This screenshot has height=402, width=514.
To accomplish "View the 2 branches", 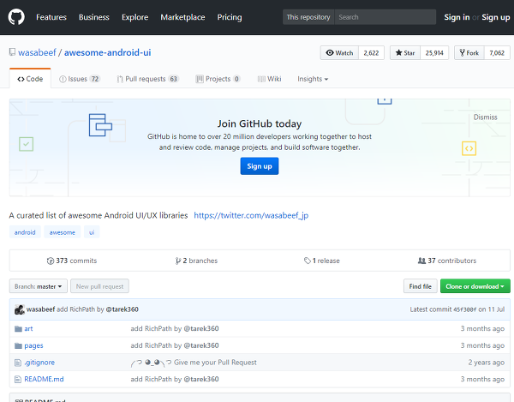I will point(196,261).
